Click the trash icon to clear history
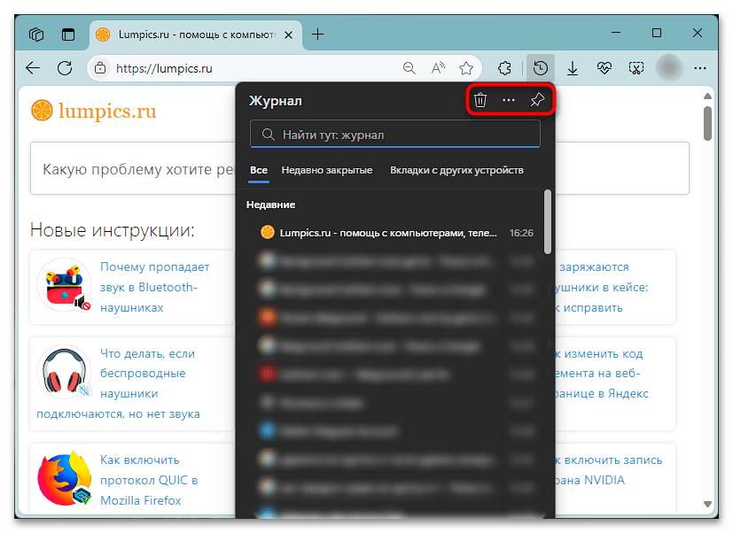 480,101
